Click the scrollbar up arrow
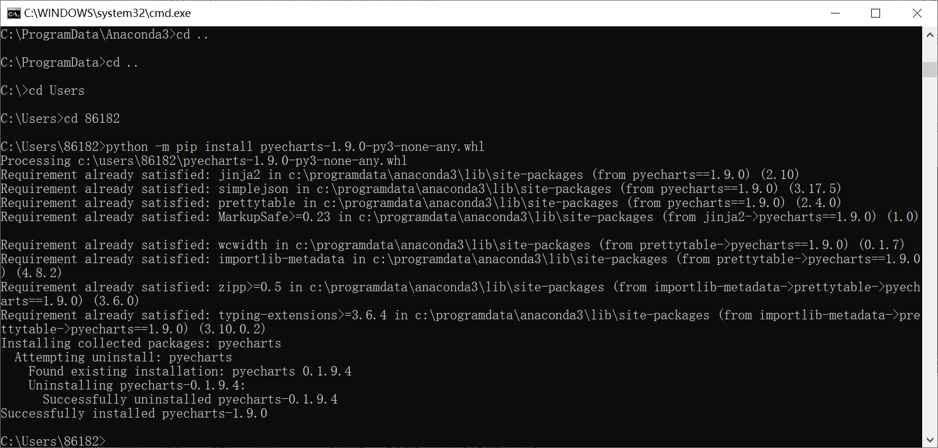The image size is (938, 448). [x=930, y=35]
